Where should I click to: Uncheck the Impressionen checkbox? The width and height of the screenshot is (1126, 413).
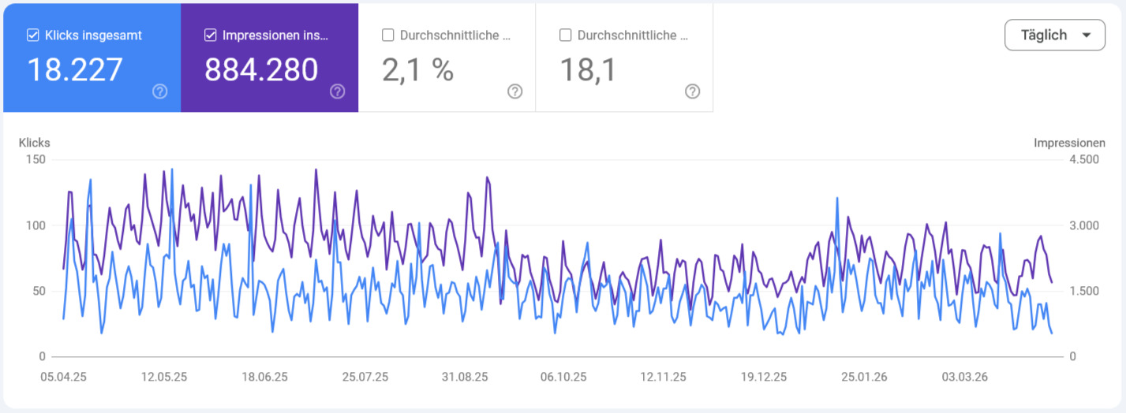pyautogui.click(x=211, y=35)
